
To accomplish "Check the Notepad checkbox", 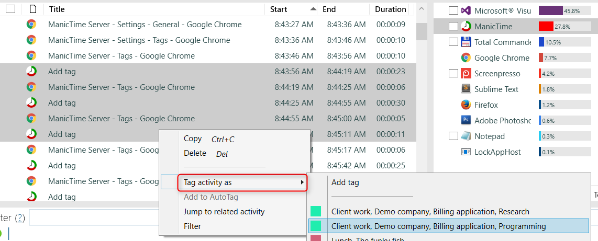I will (x=453, y=136).
